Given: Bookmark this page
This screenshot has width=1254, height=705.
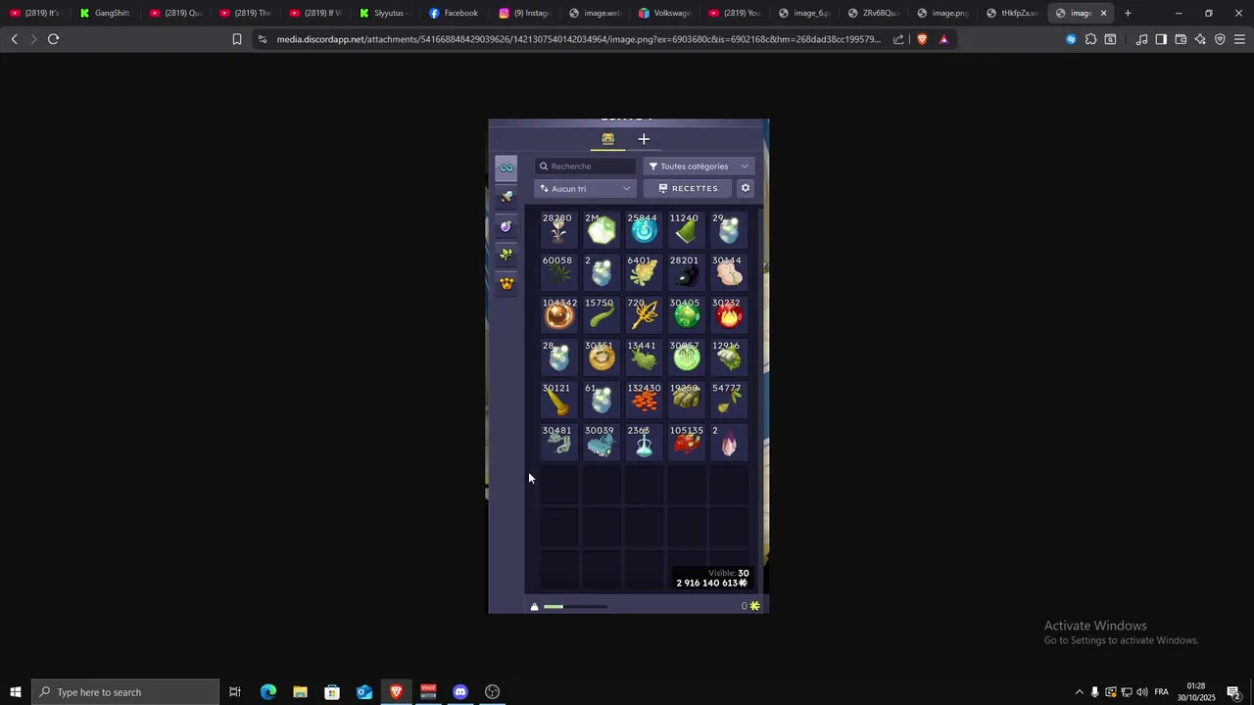Looking at the screenshot, I should click(237, 39).
